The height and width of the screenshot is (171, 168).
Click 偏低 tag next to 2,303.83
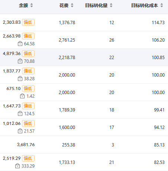(x=28, y=22)
